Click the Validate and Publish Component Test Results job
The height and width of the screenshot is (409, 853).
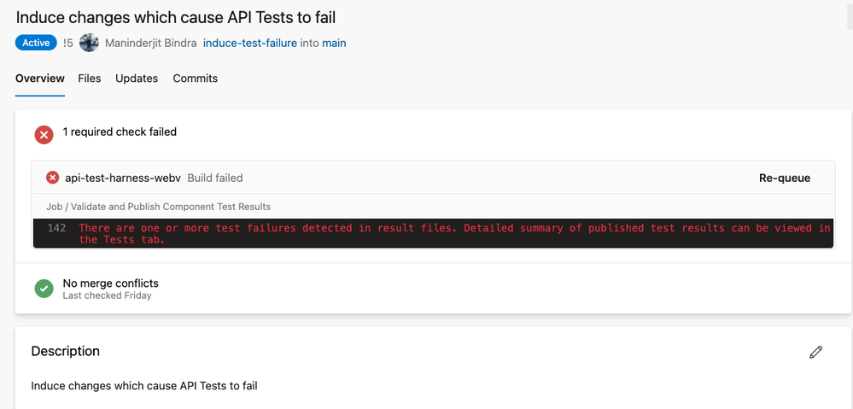(158, 207)
